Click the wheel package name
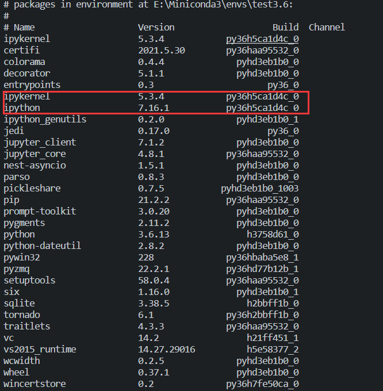 coord(17,372)
